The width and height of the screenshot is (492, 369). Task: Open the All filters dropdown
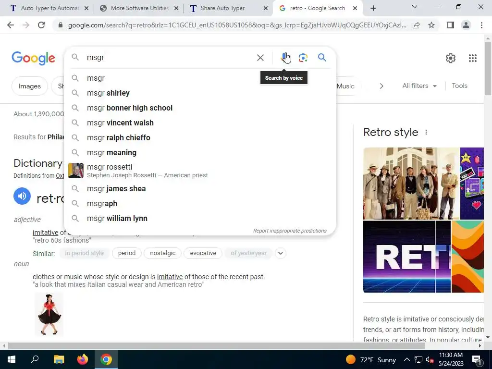click(419, 86)
